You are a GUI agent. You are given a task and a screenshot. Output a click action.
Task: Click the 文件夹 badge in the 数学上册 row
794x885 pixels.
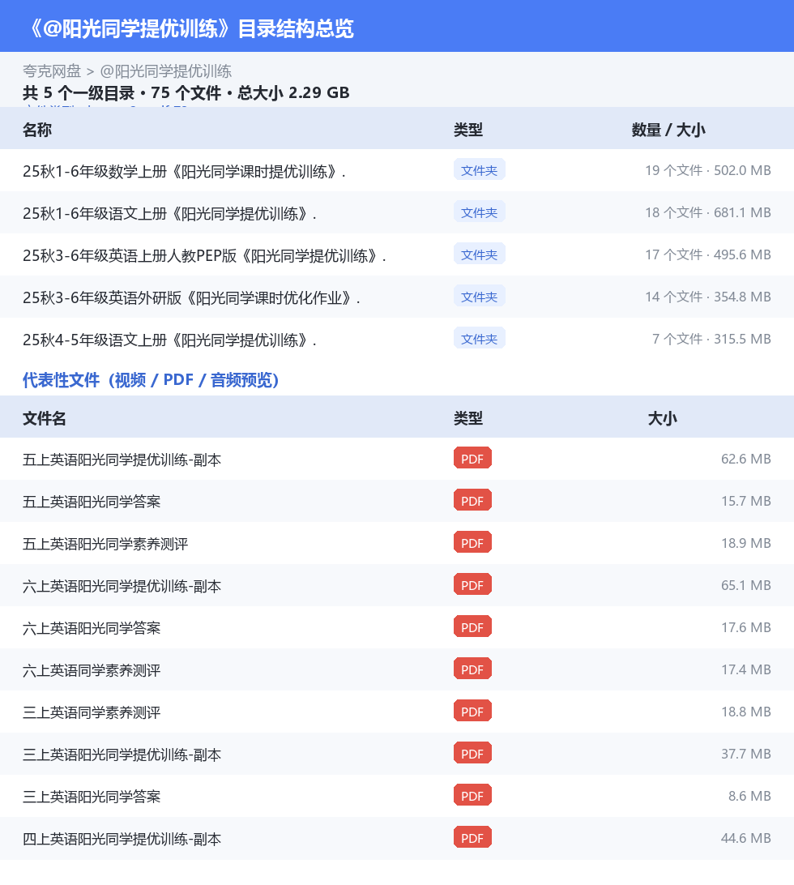pos(479,170)
